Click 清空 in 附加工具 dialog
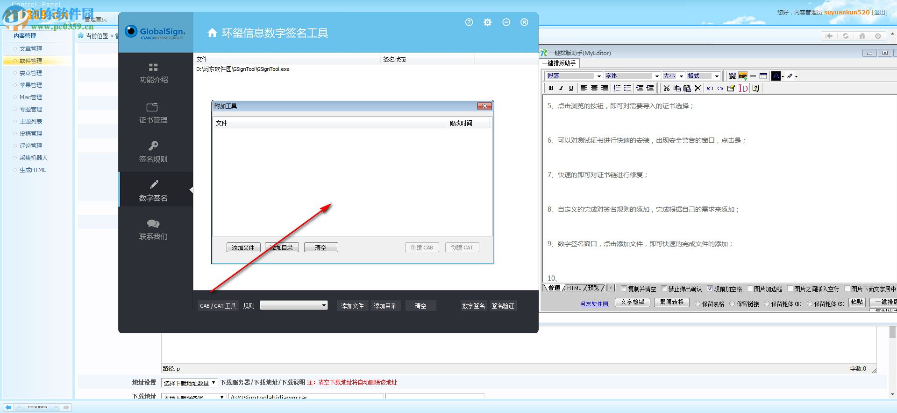Screen dimensions: 897x413 tap(321, 248)
